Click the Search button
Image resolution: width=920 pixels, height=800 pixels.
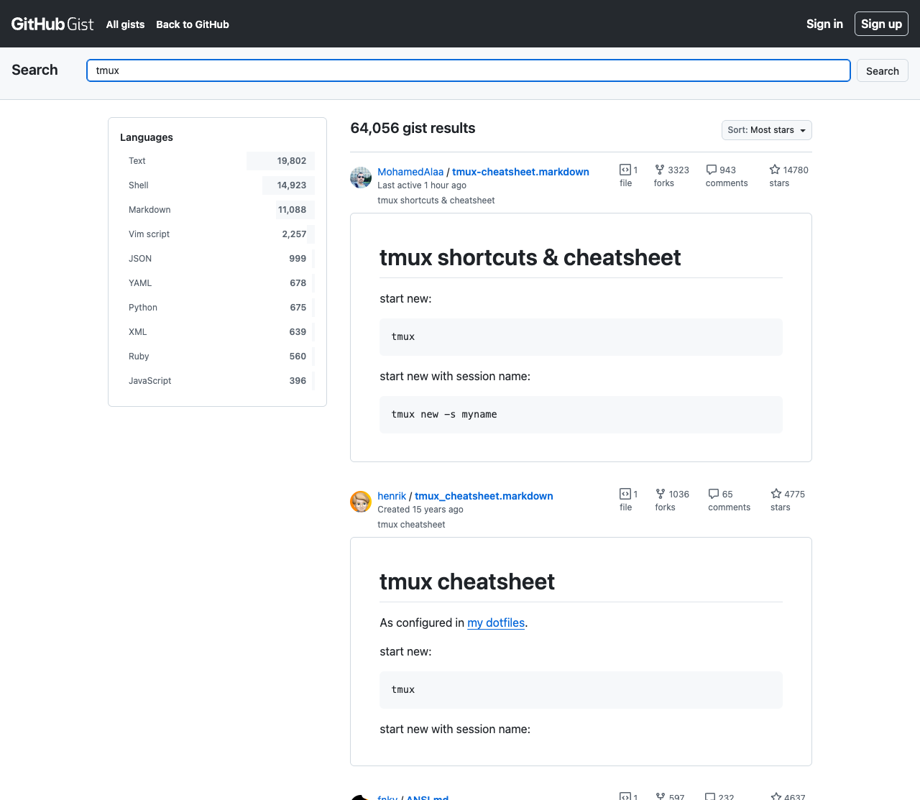coord(883,70)
